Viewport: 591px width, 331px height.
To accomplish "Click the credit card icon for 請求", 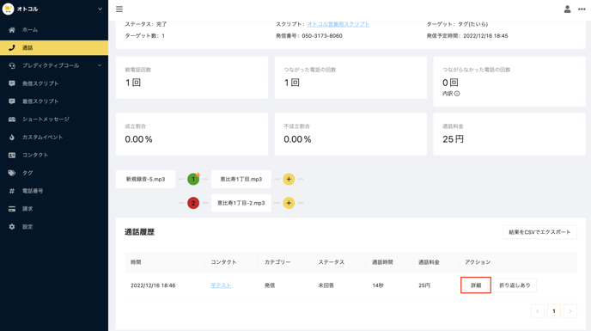I will 12,209.
